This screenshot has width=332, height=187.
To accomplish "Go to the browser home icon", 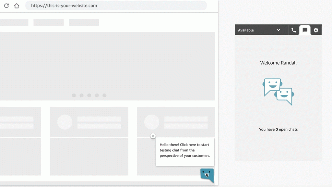I will coord(17,6).
